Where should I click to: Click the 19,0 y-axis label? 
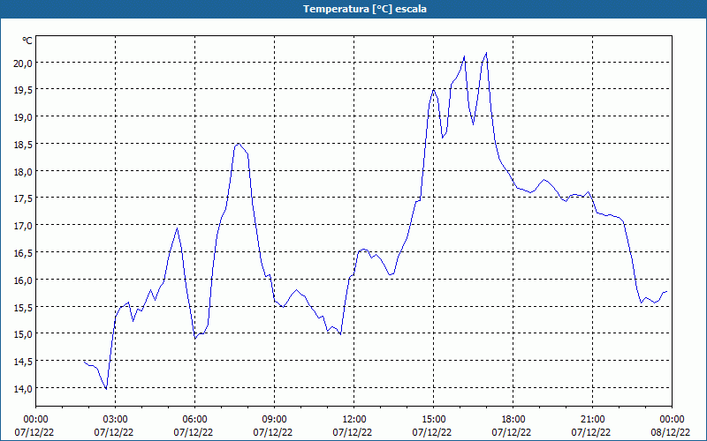click(x=24, y=117)
